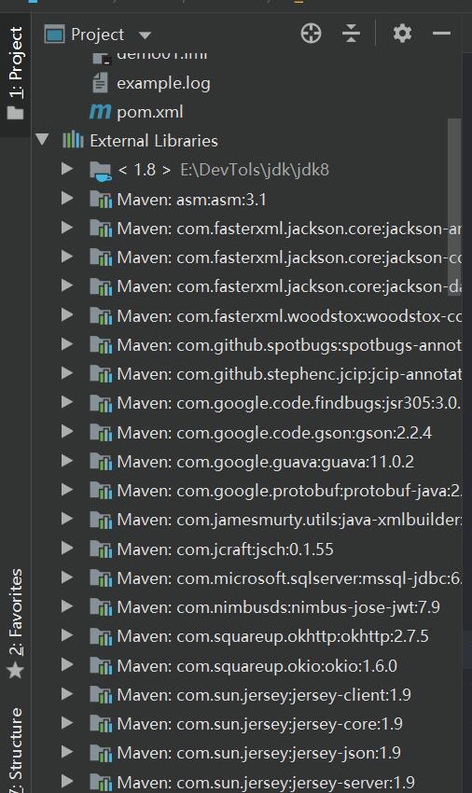Click the JDK 1.8 folder icon
Viewport: 472px width, 793px height.
[x=100, y=171]
